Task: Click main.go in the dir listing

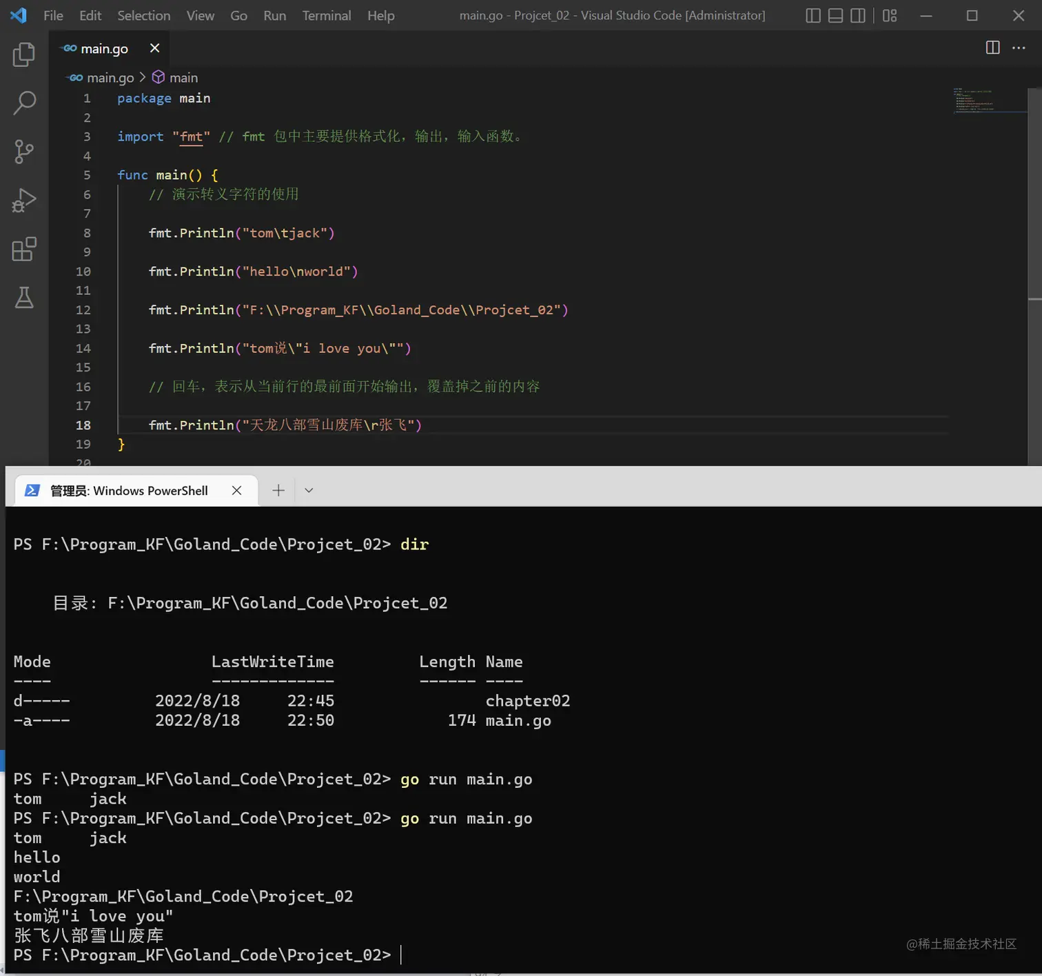Action: click(x=518, y=720)
